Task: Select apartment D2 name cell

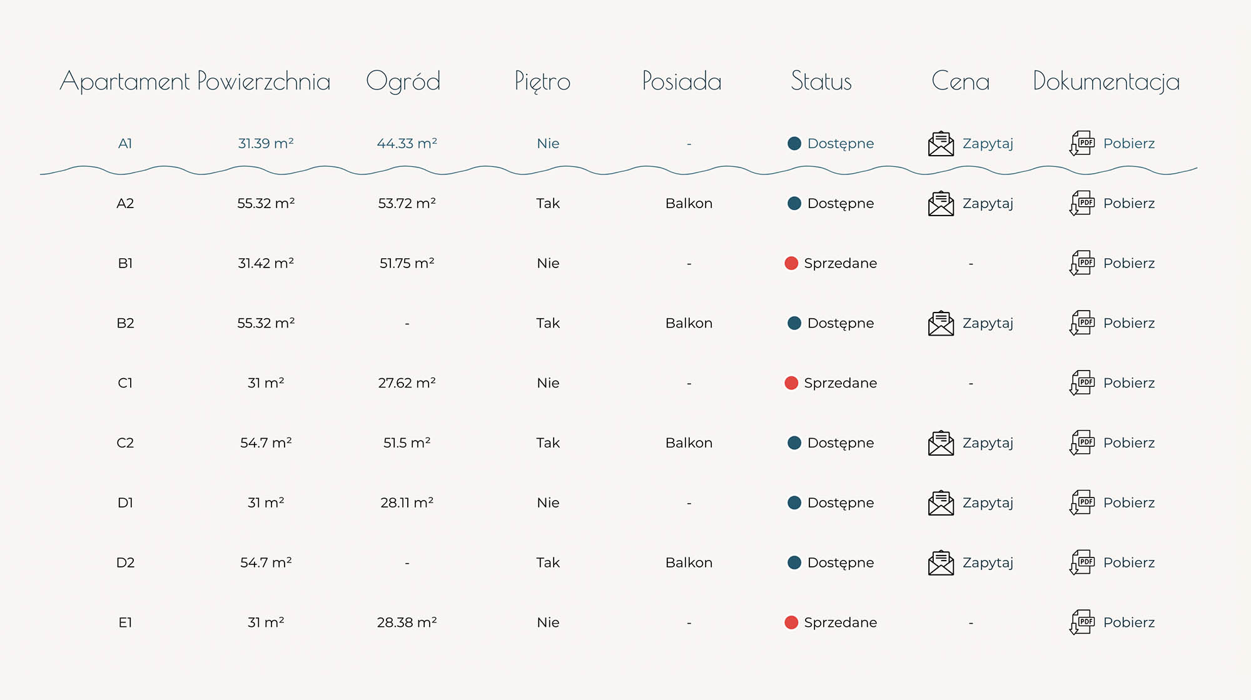Action: 125,562
